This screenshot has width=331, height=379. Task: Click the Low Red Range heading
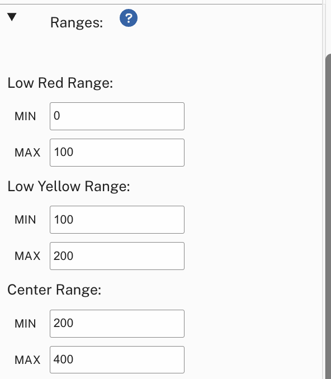[60, 83]
